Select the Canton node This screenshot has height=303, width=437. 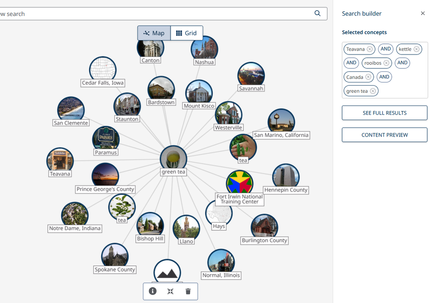(151, 48)
